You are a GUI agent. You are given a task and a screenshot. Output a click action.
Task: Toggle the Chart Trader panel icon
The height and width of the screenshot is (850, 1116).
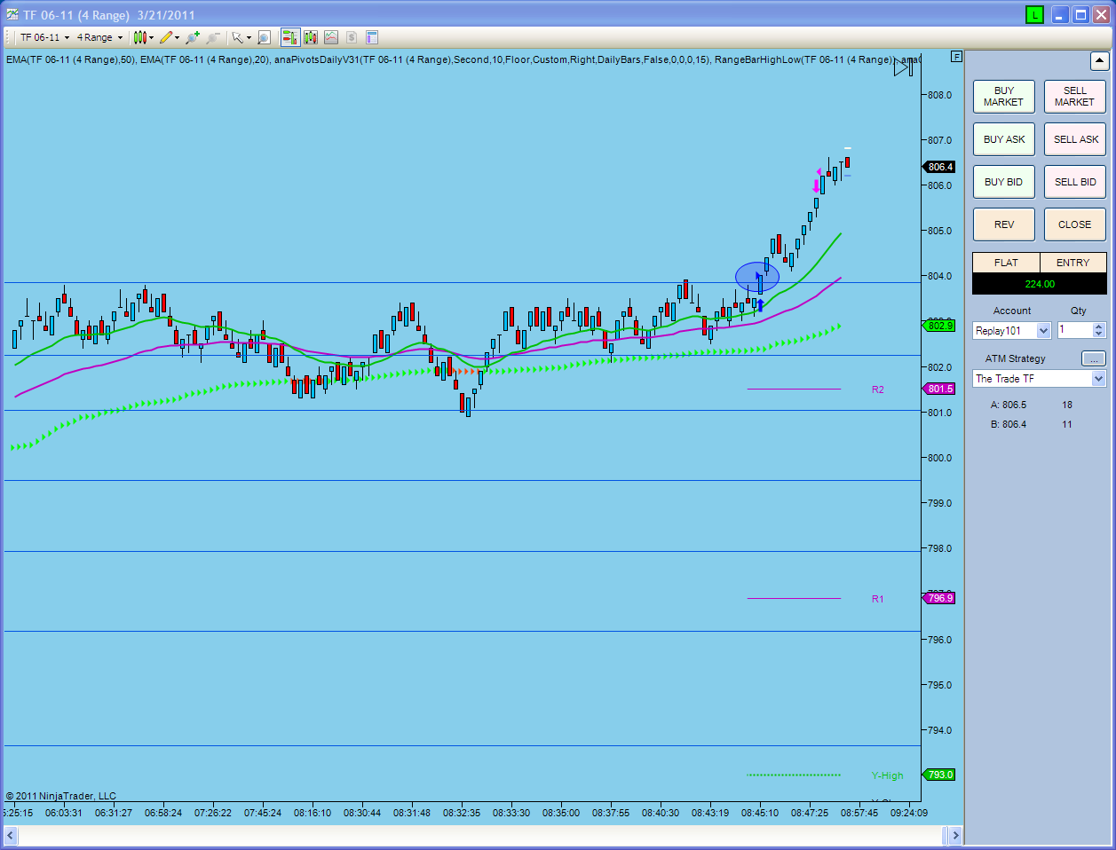click(x=290, y=37)
